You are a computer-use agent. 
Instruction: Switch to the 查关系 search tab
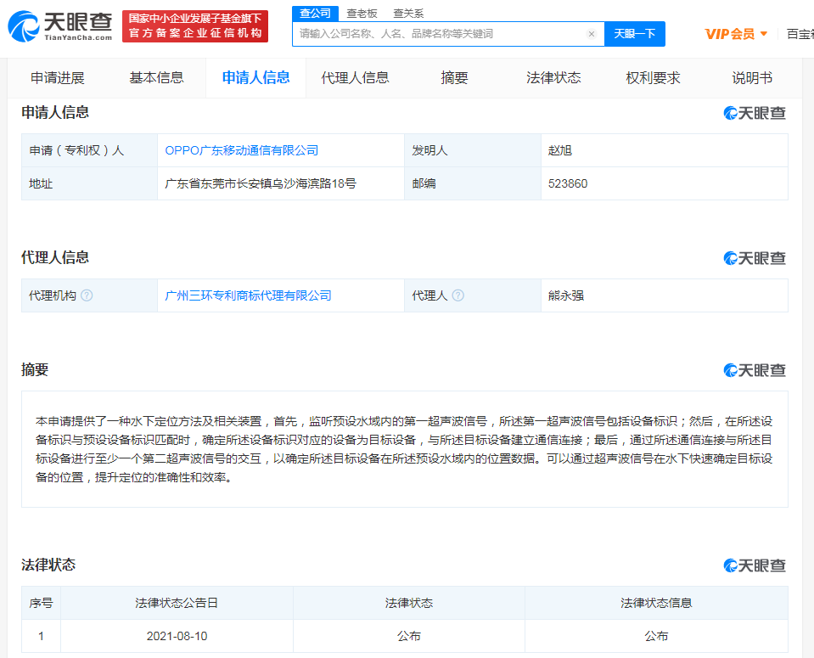pos(409,13)
